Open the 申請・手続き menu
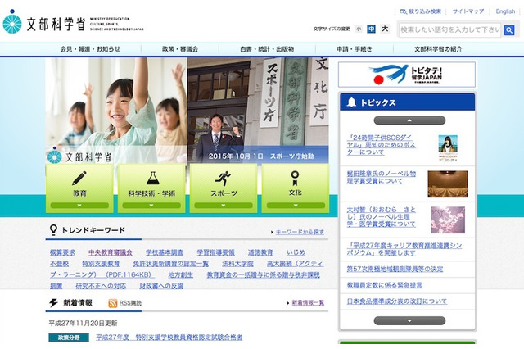The image size is (524, 349). pos(355,49)
